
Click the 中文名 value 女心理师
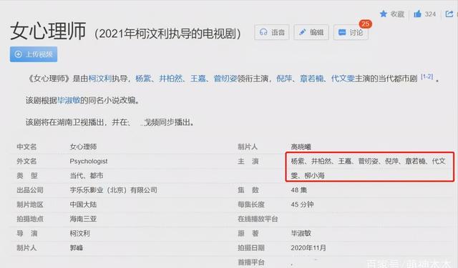point(83,147)
